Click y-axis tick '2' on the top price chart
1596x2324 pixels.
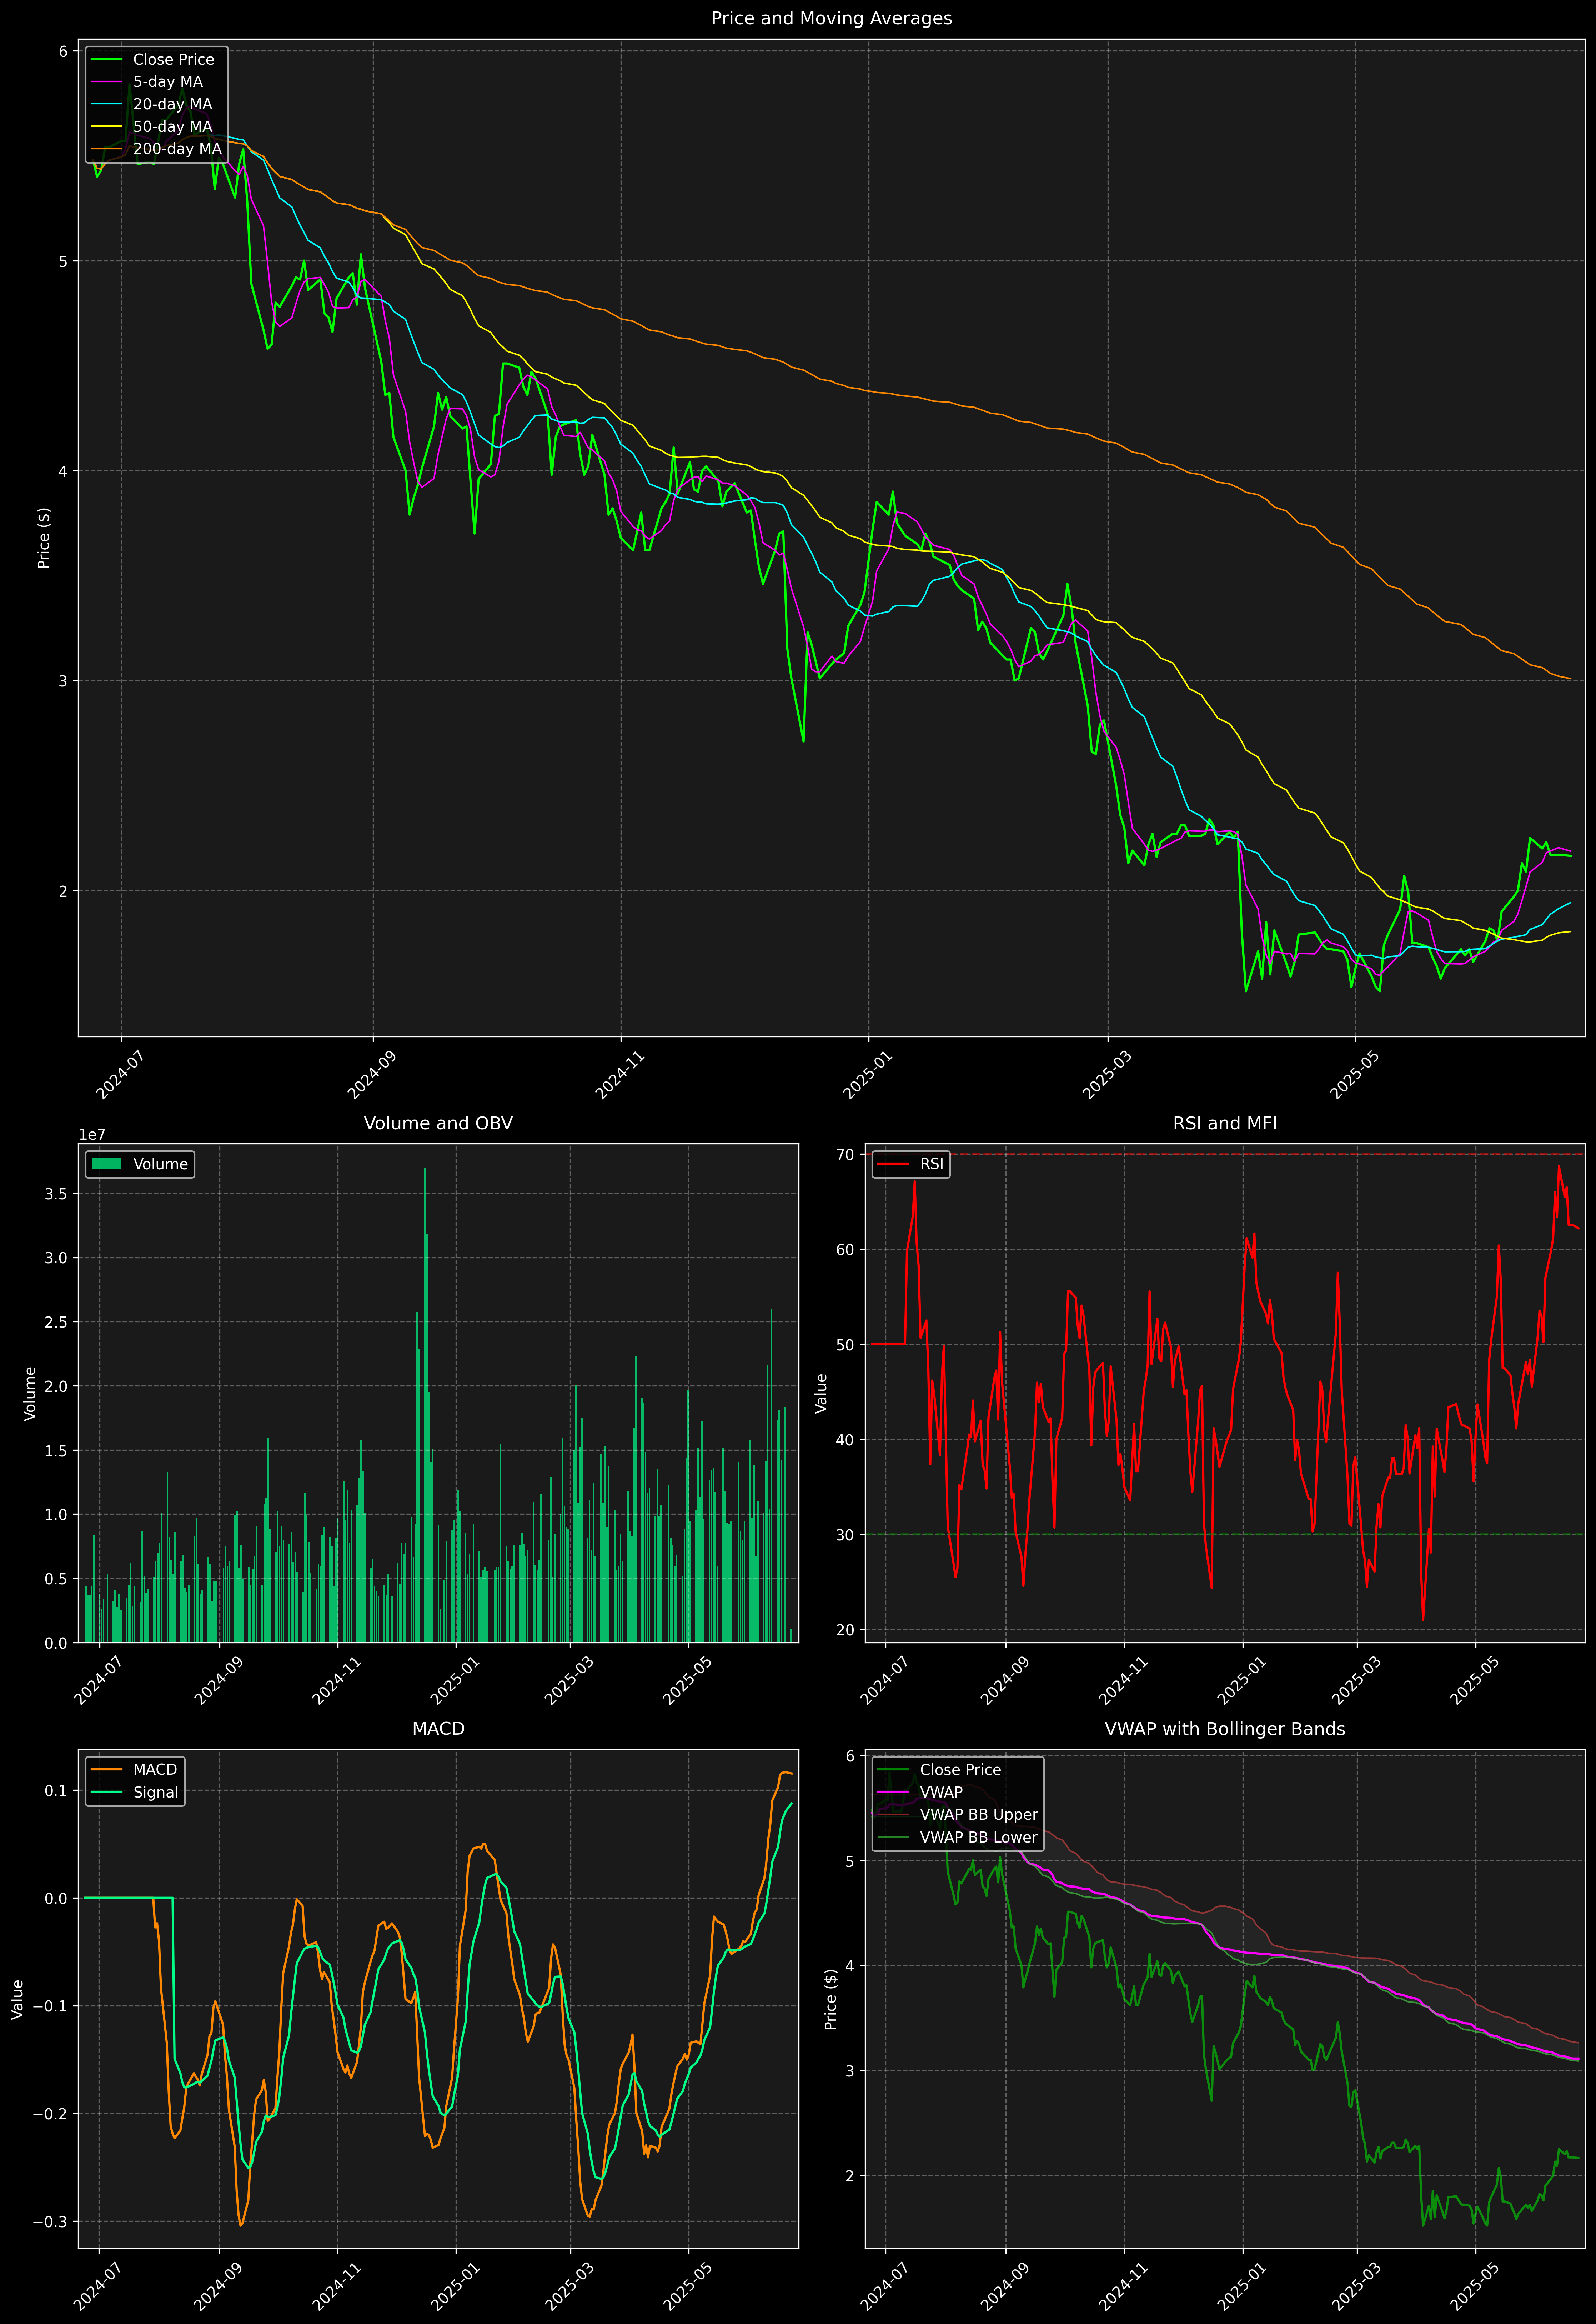pos(63,891)
